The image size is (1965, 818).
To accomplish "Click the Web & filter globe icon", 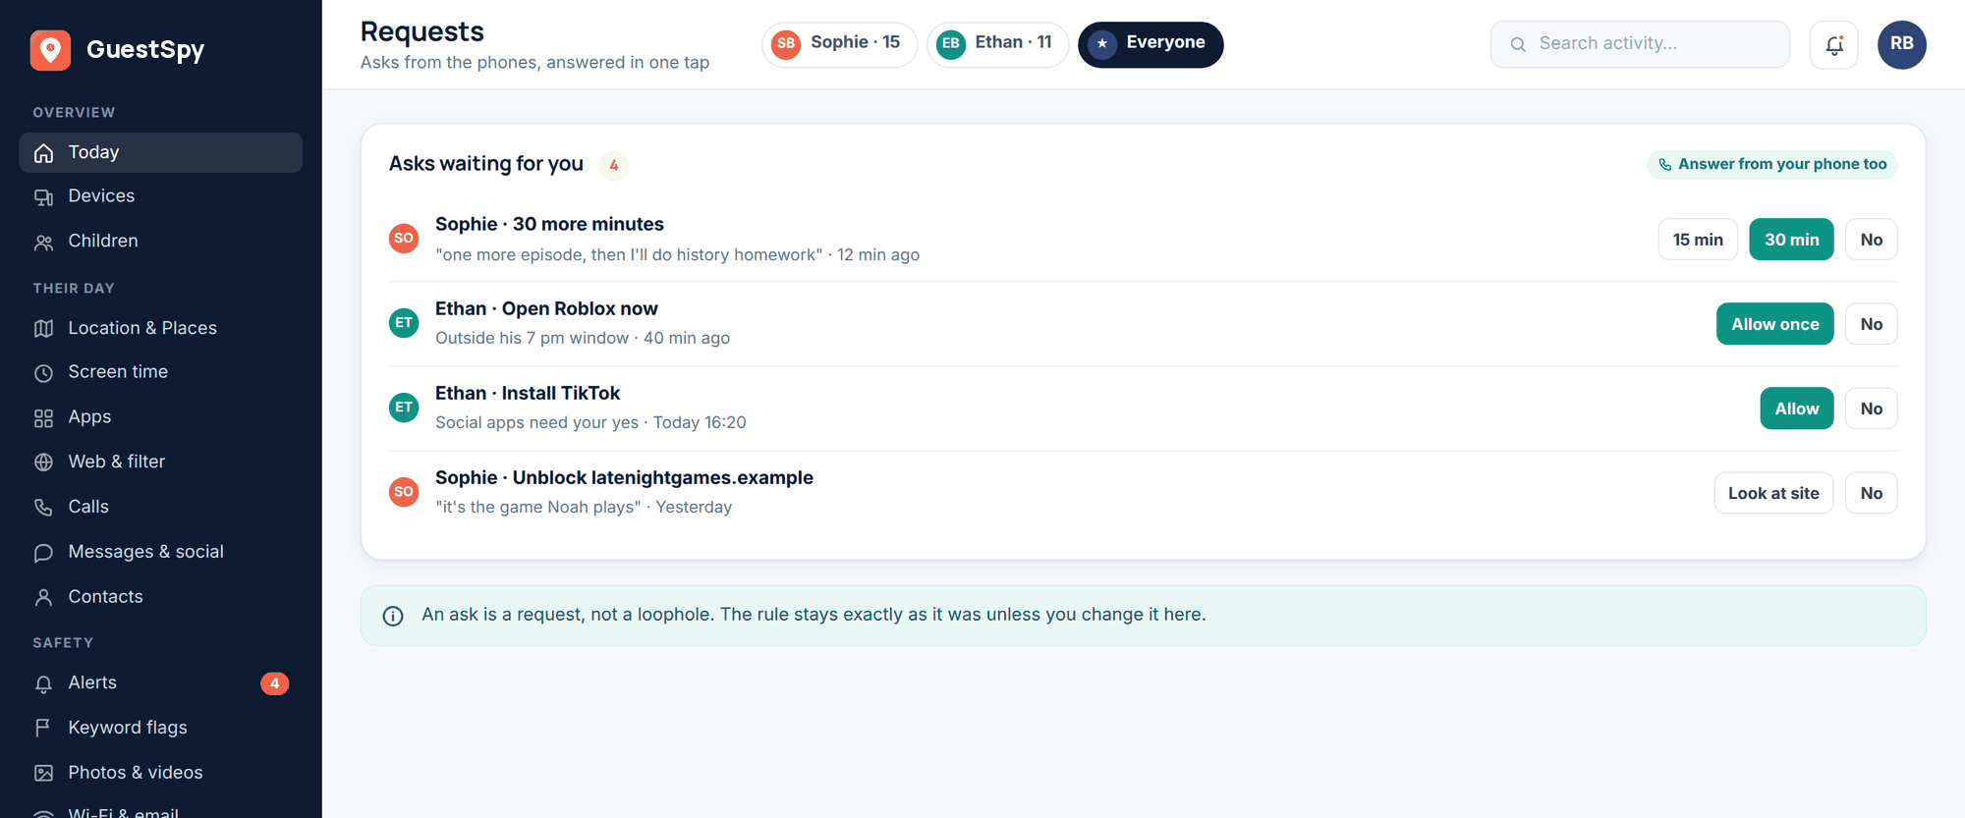I will pos(43,463).
